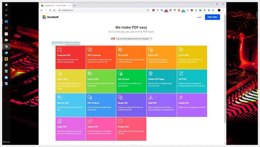The width and height of the screenshot is (260, 147).
Task: Select the PPT to PDF icon
Action: (120, 50)
